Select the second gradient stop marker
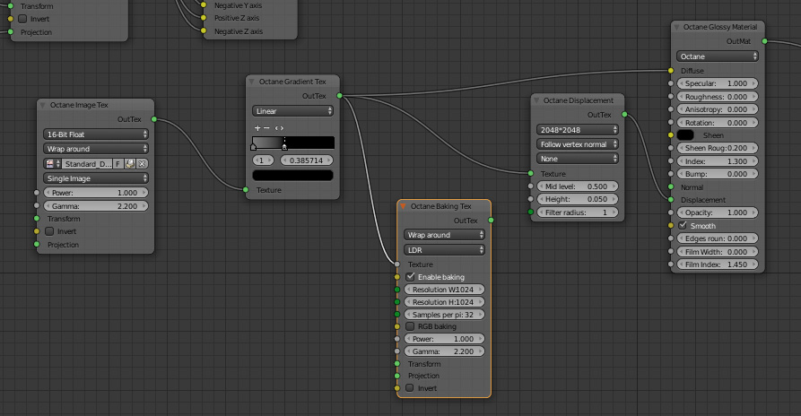801x416 pixels. point(284,147)
